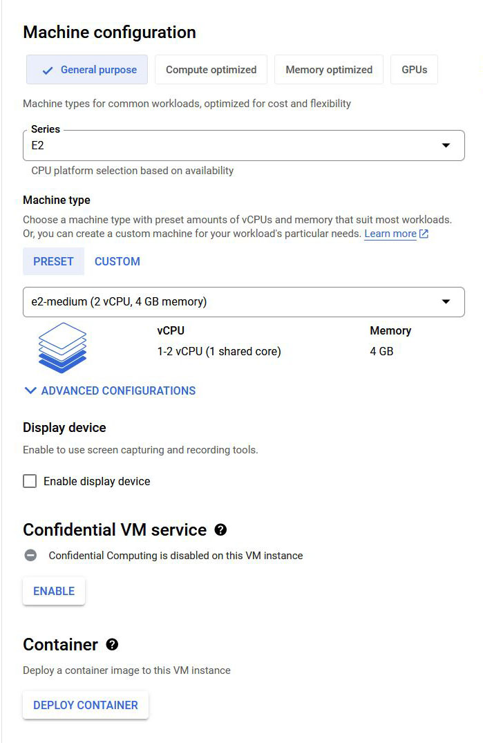Open Confidential VM service help icon
Screen dimensions: 483x743
pyautogui.click(x=220, y=529)
